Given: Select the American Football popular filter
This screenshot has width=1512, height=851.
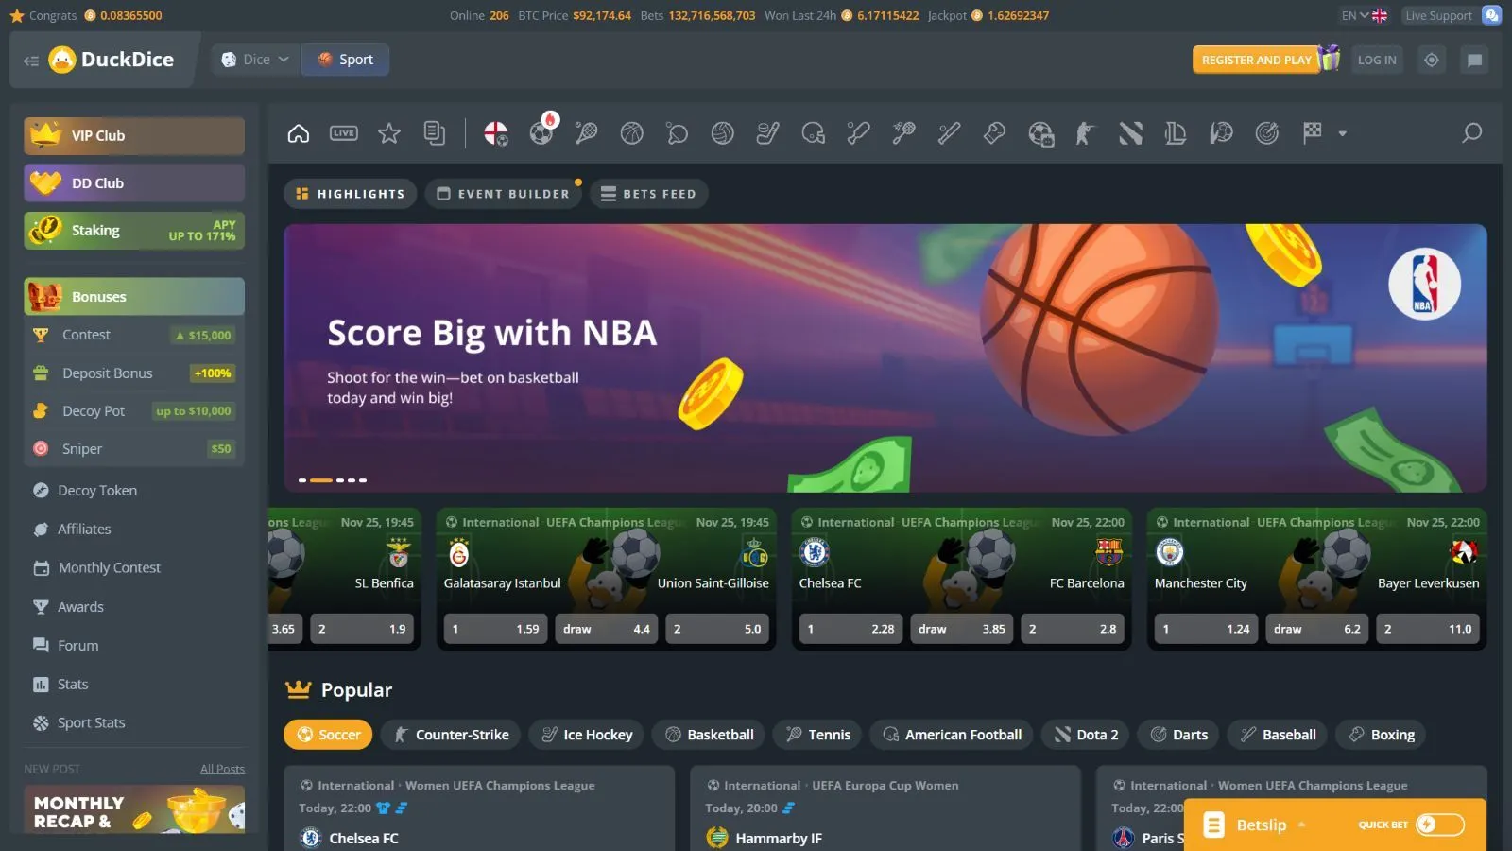Looking at the screenshot, I should click(952, 735).
